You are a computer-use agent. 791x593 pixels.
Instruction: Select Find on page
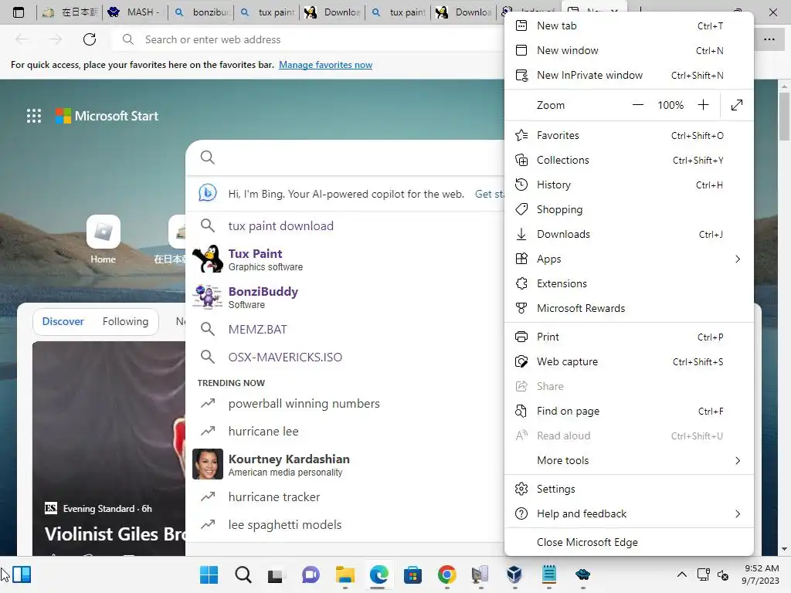(x=629, y=411)
